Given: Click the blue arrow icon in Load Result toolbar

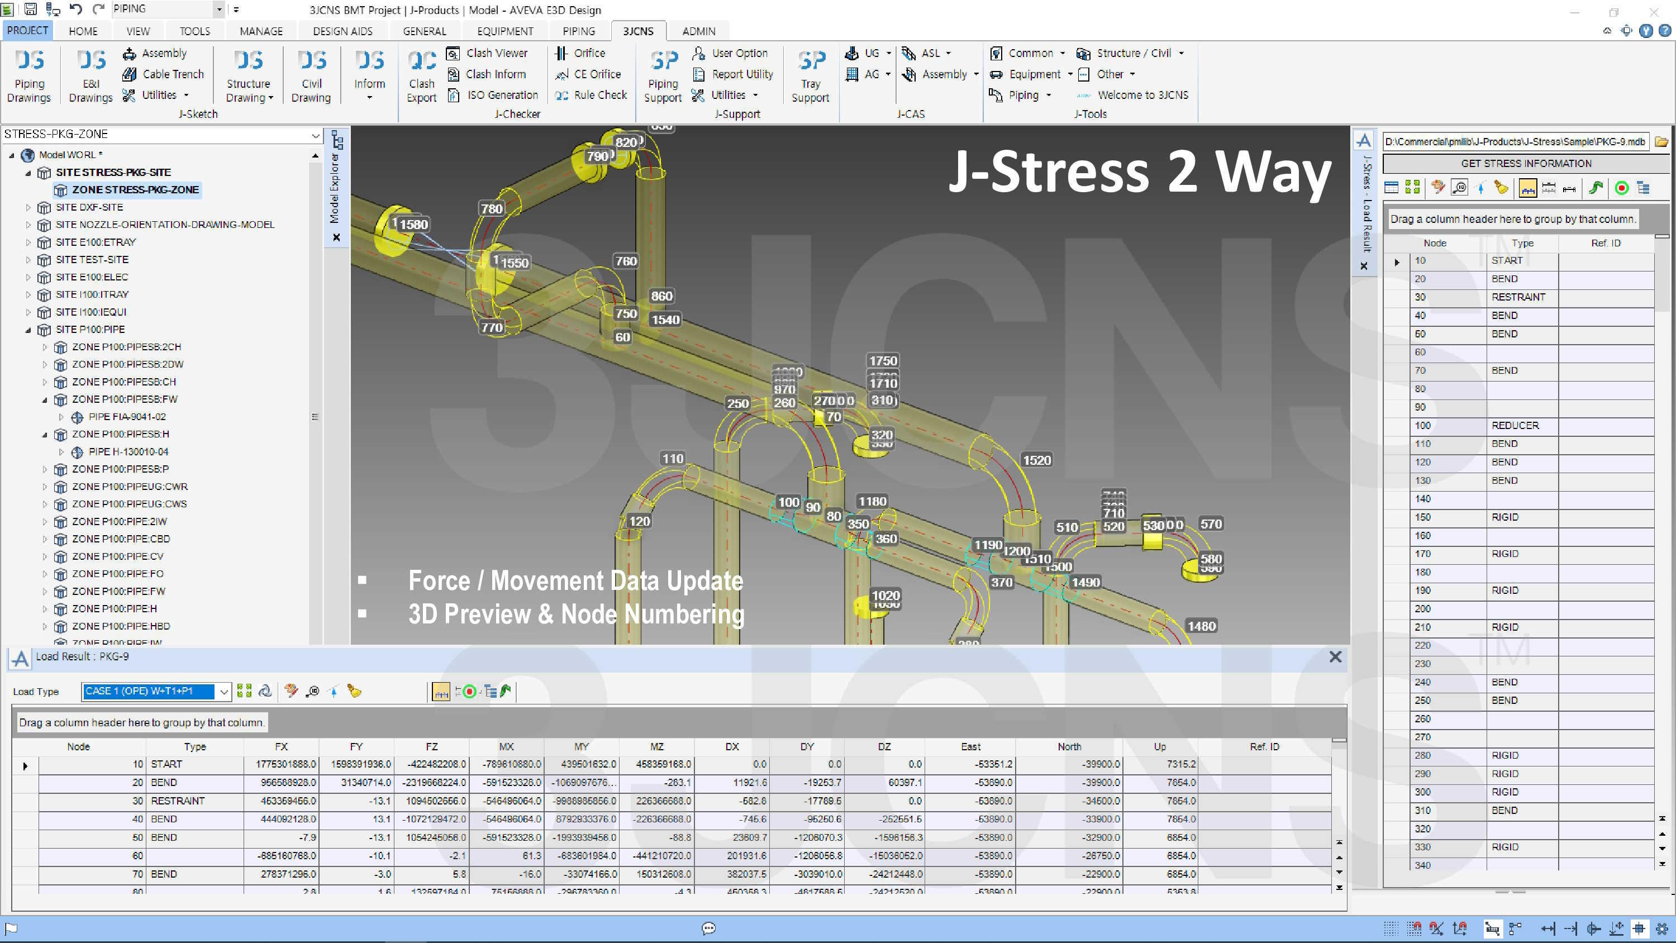Looking at the screenshot, I should pyautogui.click(x=334, y=691).
